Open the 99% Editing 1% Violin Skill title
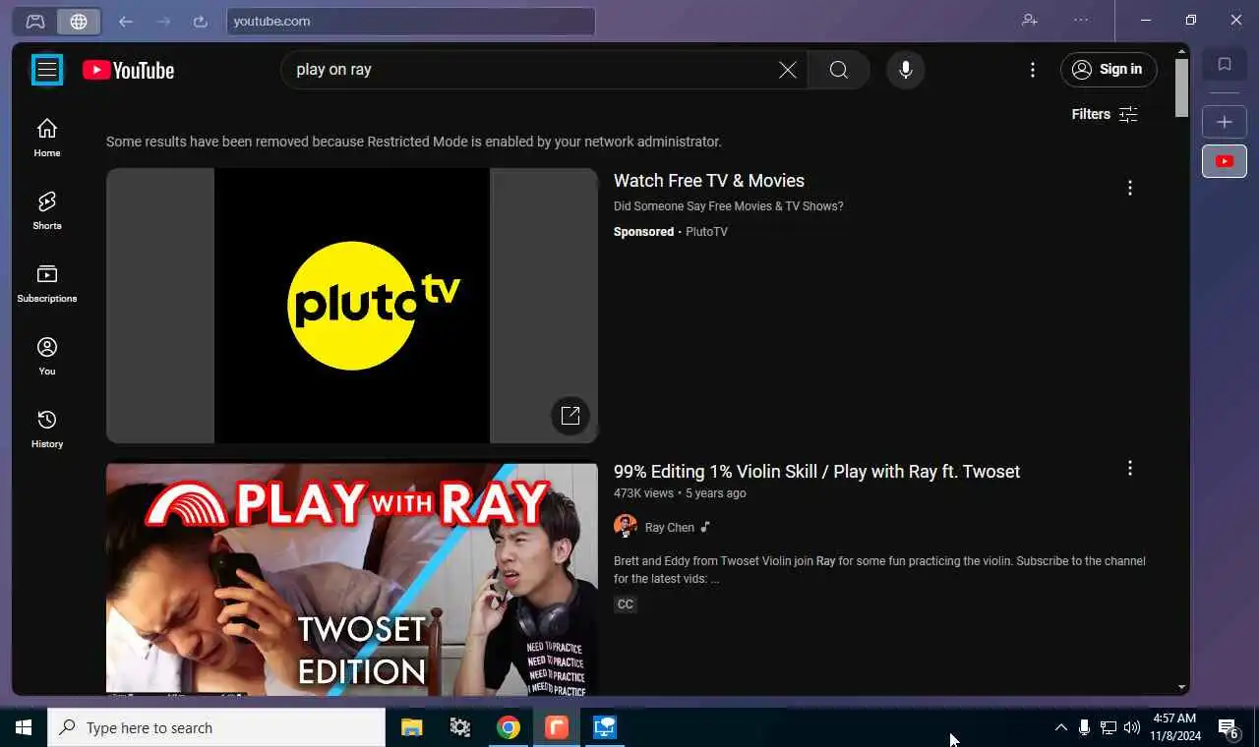This screenshot has width=1259, height=747. (x=816, y=472)
